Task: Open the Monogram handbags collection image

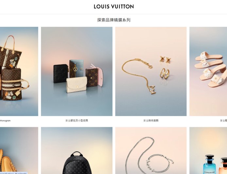Action: 19,71
